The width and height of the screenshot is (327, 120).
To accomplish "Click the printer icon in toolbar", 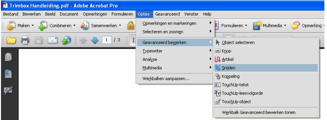I will [x=25, y=40].
